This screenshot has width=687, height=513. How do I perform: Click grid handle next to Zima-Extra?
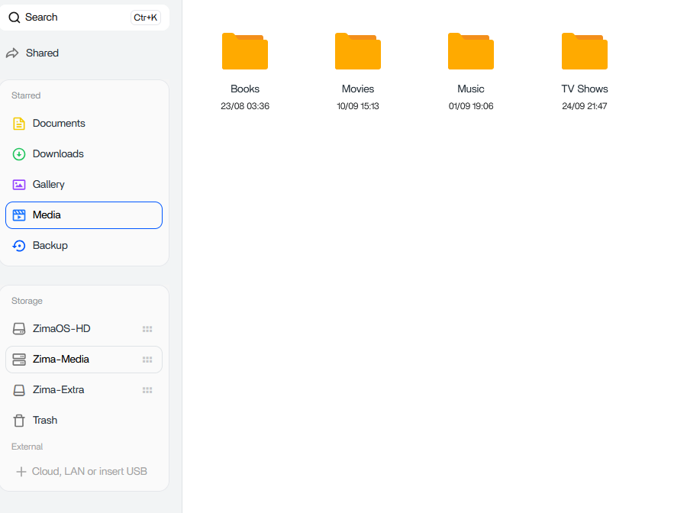tap(147, 390)
